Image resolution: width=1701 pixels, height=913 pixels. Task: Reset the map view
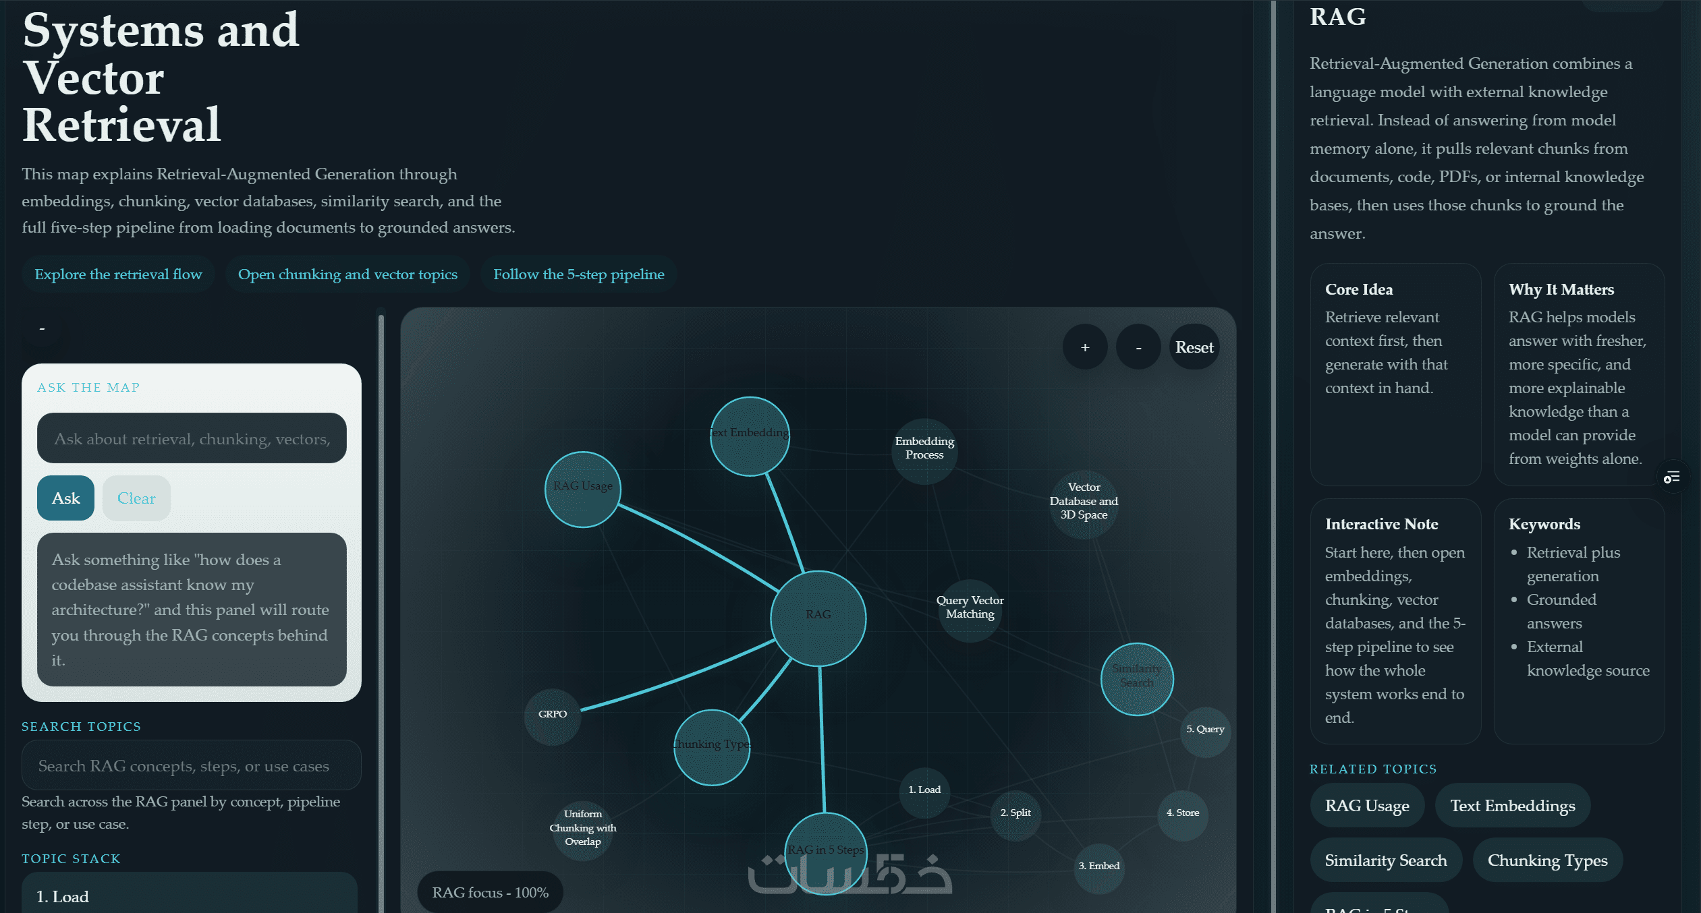coord(1194,347)
